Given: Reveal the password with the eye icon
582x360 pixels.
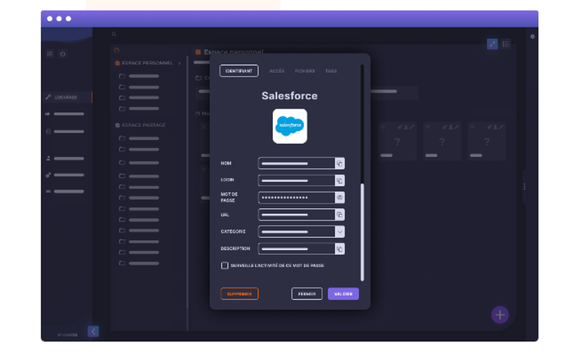Looking at the screenshot, I should pos(340,198).
